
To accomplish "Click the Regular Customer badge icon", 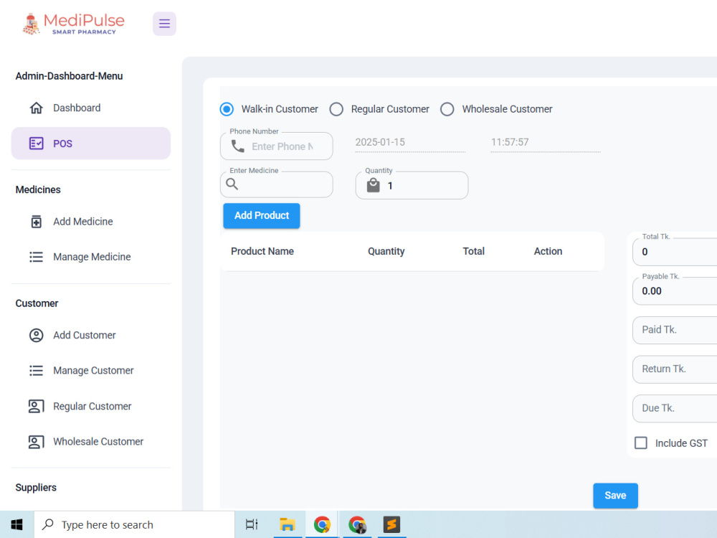I will (x=36, y=406).
